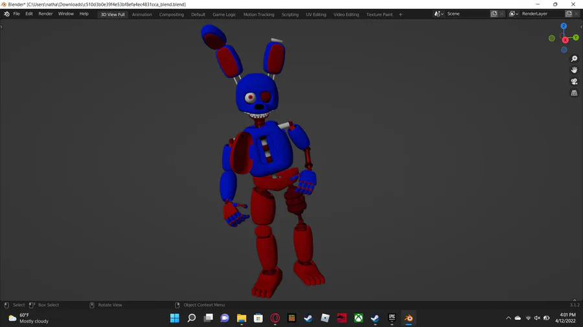Click the Scene name field
This screenshot has height=327, width=583.
pos(468,14)
